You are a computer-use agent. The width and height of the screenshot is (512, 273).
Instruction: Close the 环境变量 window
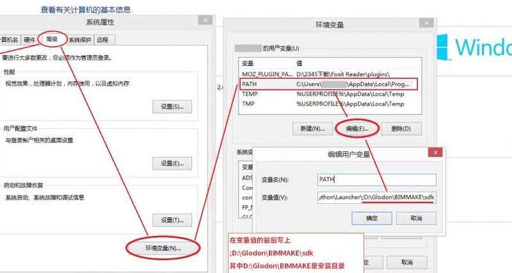(426, 23)
